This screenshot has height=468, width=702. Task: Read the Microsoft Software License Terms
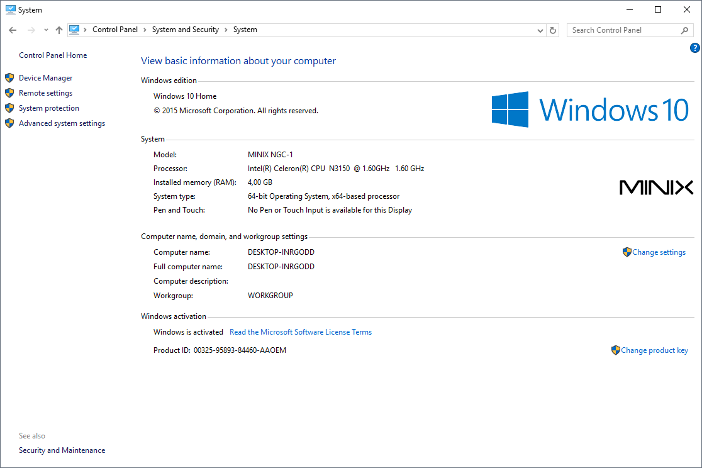point(301,332)
